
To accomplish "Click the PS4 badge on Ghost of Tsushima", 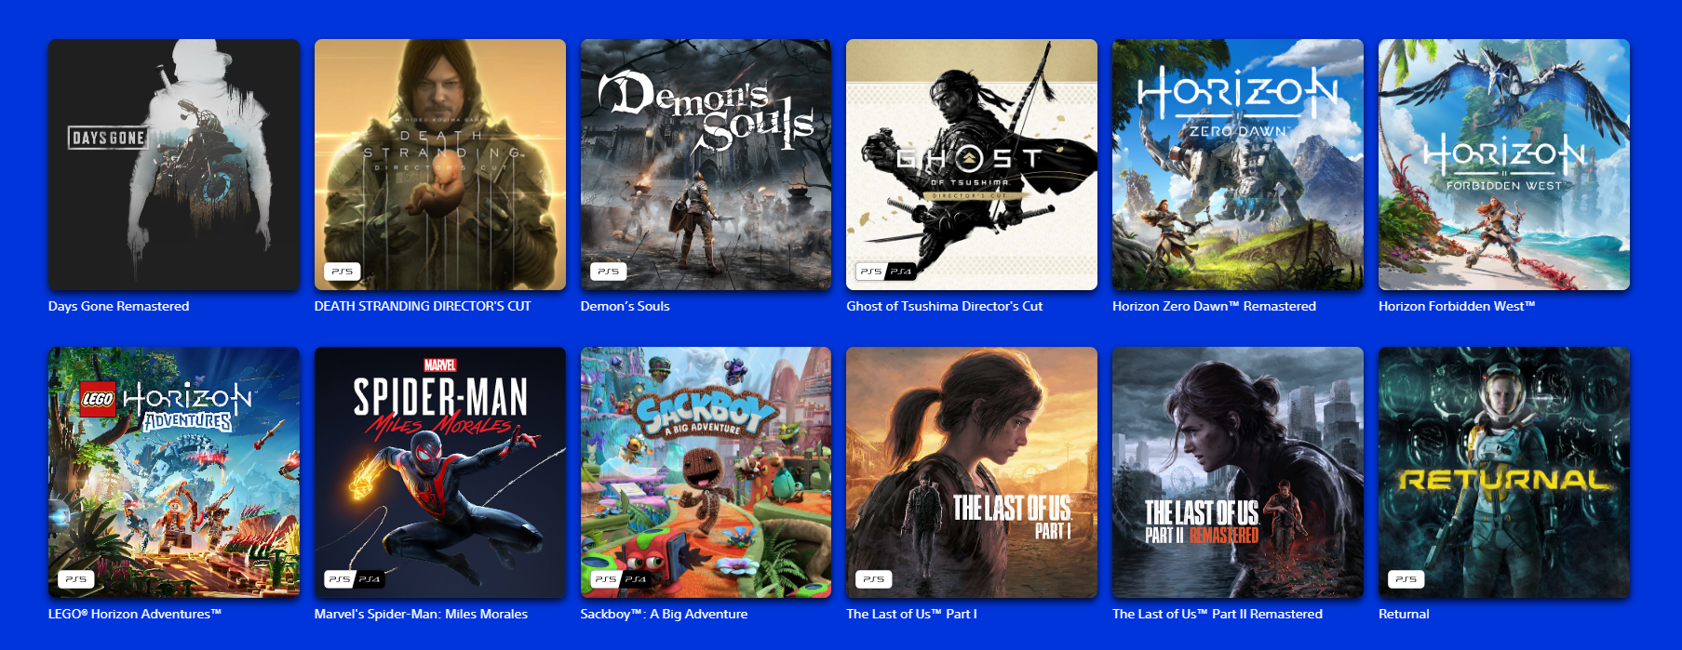I will [x=901, y=272].
